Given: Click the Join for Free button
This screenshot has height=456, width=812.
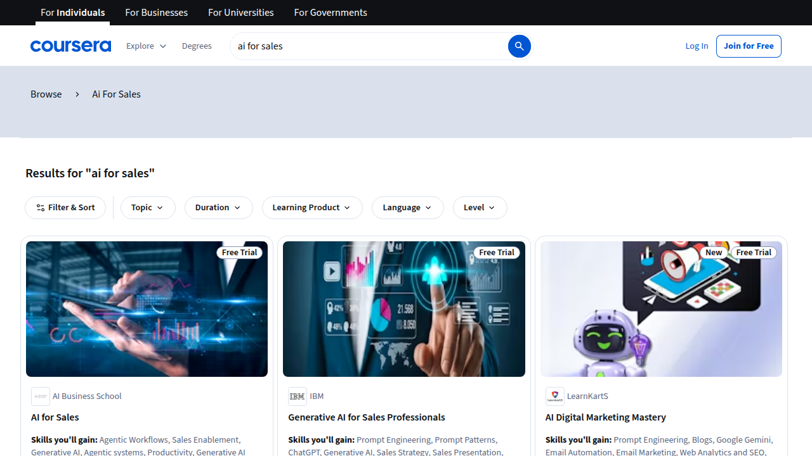Looking at the screenshot, I should coord(749,46).
